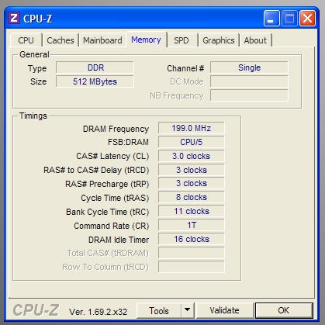The image size is (325, 325).
Task: Click the CAS# Latency (CL) label
Action: (x=112, y=156)
